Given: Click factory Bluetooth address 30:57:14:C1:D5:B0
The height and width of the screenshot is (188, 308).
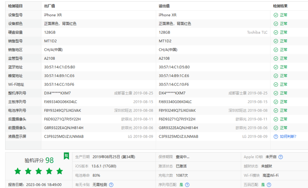Looking at the screenshot, I should tap(60, 67).
